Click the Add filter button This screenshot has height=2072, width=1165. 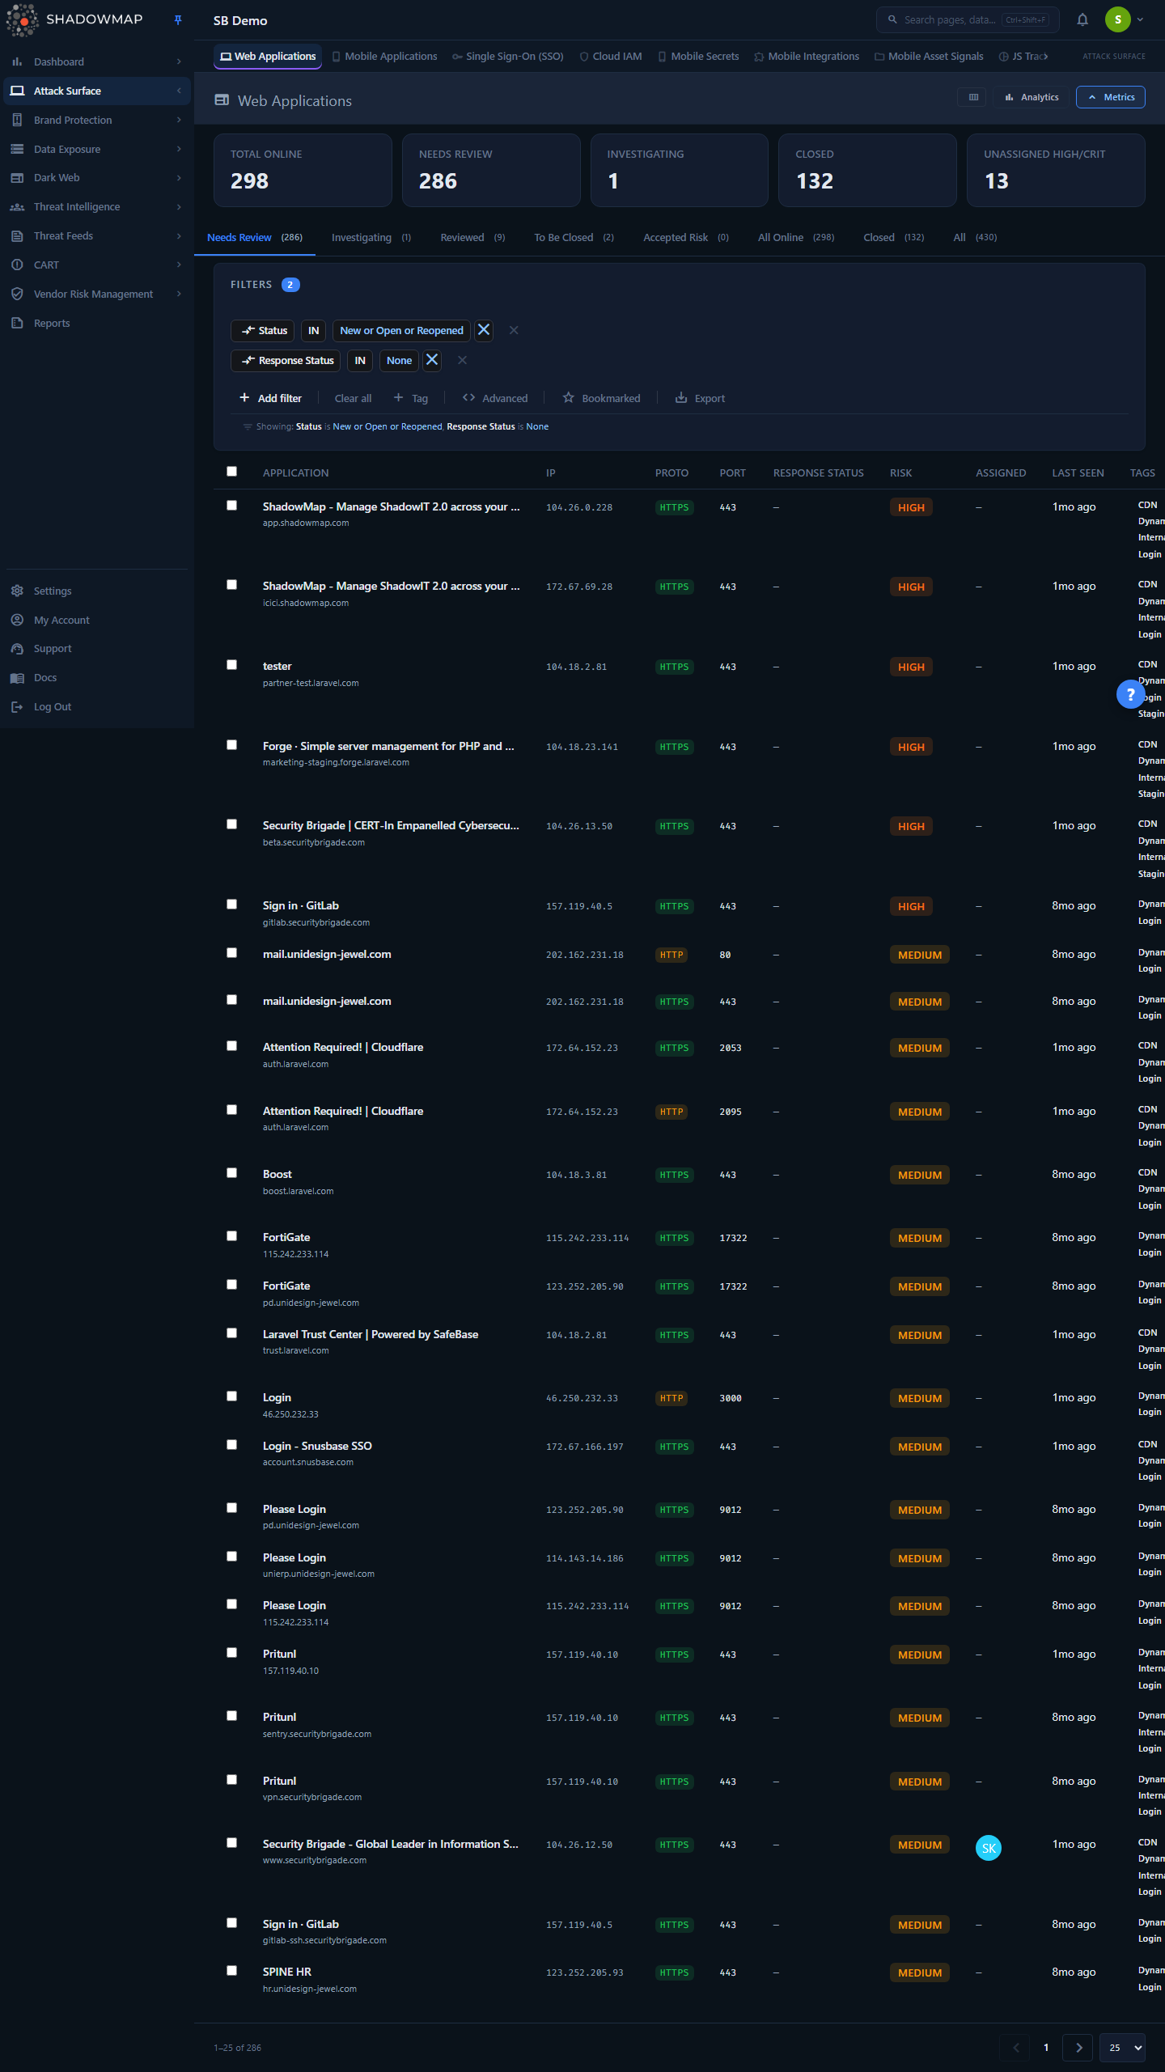point(271,398)
